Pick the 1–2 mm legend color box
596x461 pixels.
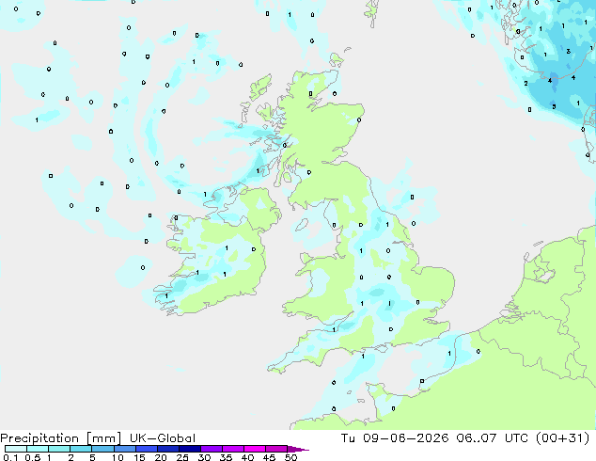[x=59, y=449]
